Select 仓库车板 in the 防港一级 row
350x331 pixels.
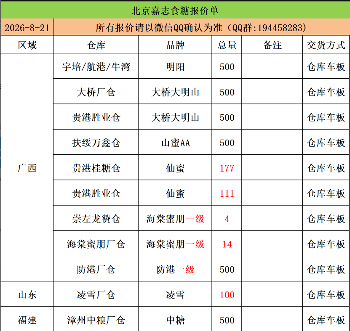326,269
